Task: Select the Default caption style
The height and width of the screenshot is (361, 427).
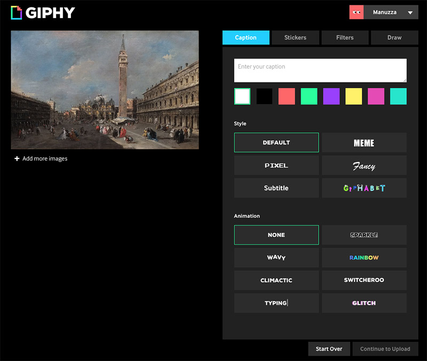Action: point(276,142)
